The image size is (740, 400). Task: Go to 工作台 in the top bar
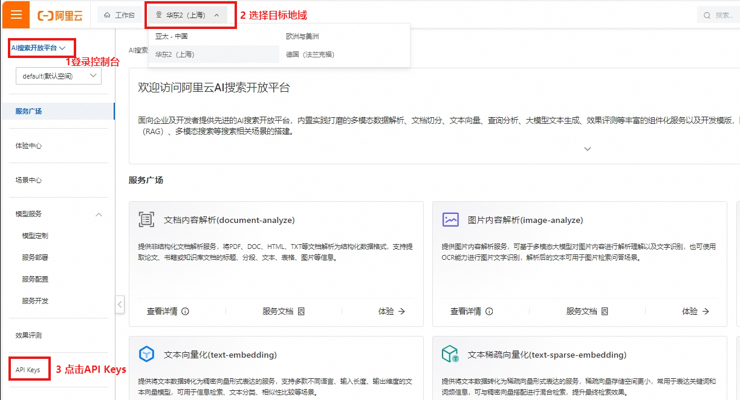coord(119,15)
